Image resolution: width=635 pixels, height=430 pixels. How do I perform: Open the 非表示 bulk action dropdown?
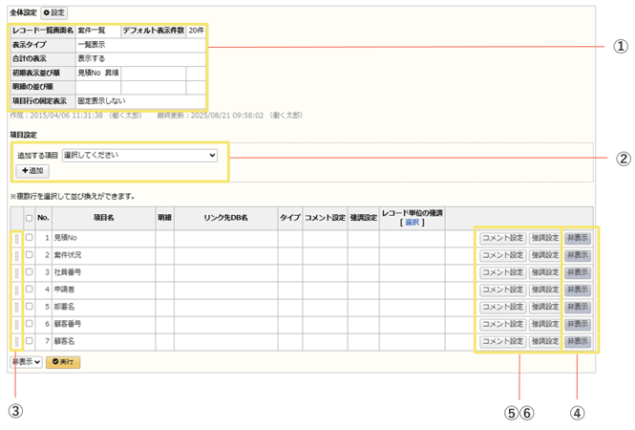26,362
